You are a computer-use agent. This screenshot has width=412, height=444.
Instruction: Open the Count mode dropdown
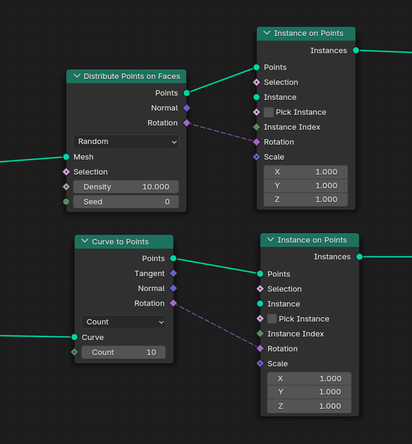point(124,321)
